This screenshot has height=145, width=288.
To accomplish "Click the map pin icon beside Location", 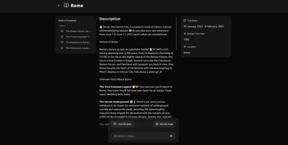I will 185,47.
